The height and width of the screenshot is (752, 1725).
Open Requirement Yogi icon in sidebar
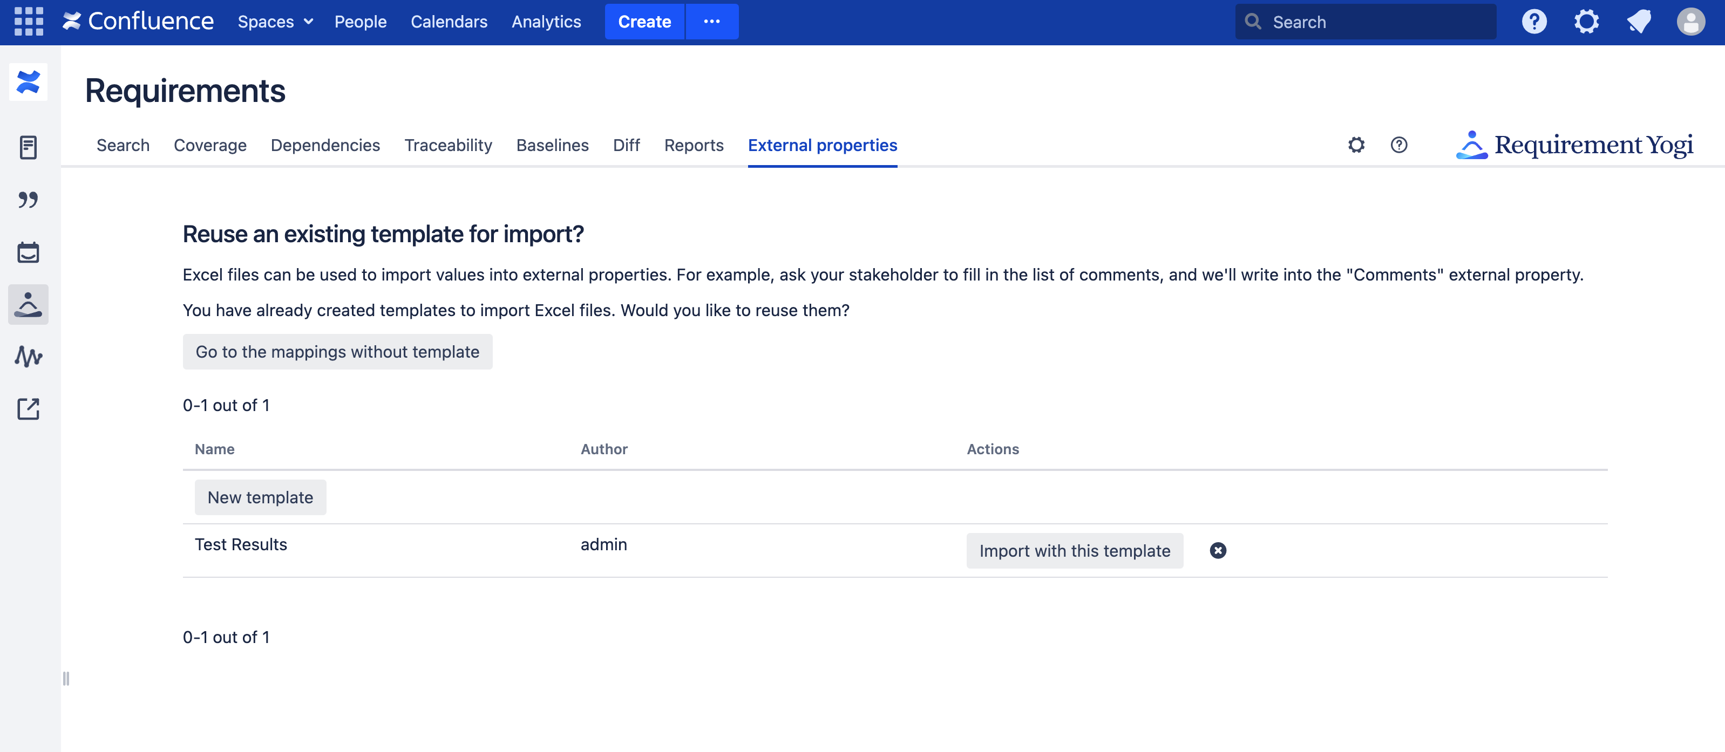[28, 304]
